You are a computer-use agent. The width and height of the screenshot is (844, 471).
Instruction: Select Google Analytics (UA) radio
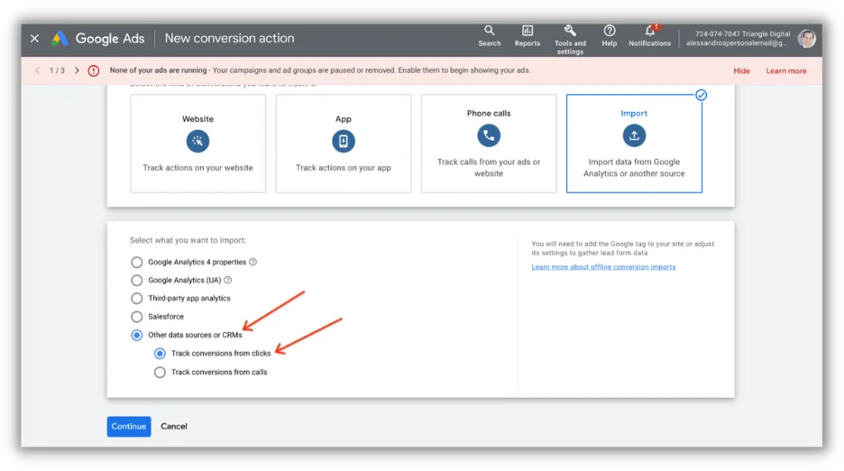(137, 281)
